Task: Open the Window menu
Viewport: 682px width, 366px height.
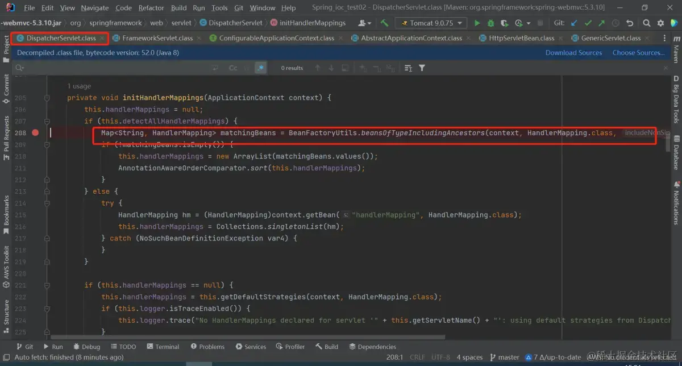Action: point(262,8)
